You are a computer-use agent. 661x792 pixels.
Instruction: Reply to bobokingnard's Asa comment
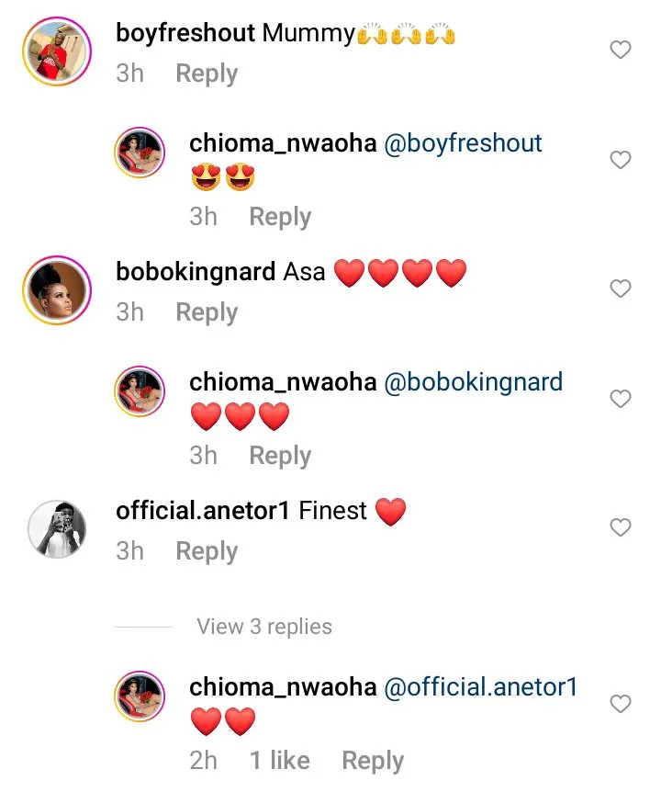207,313
